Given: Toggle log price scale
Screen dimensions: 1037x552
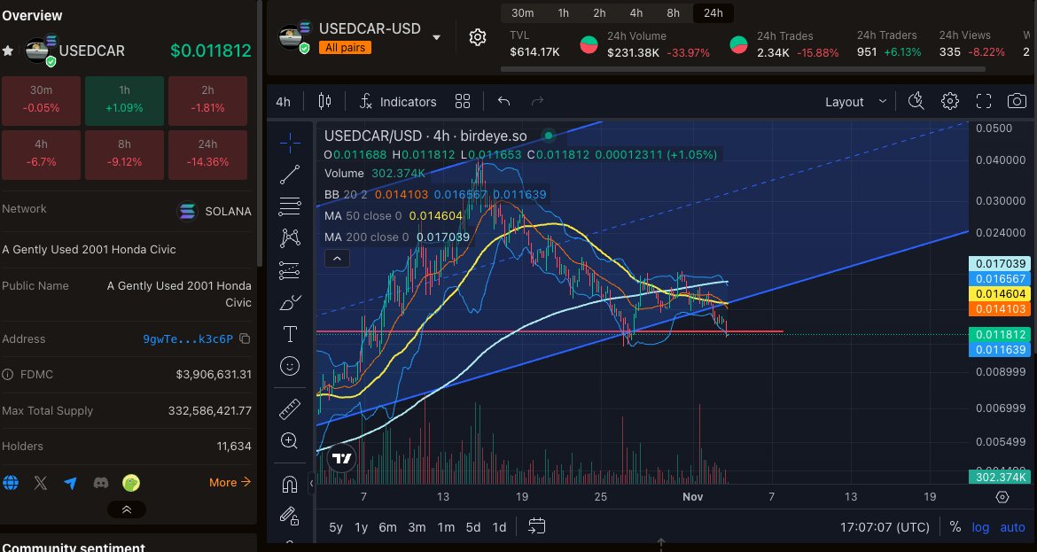Looking at the screenshot, I should [x=980, y=527].
